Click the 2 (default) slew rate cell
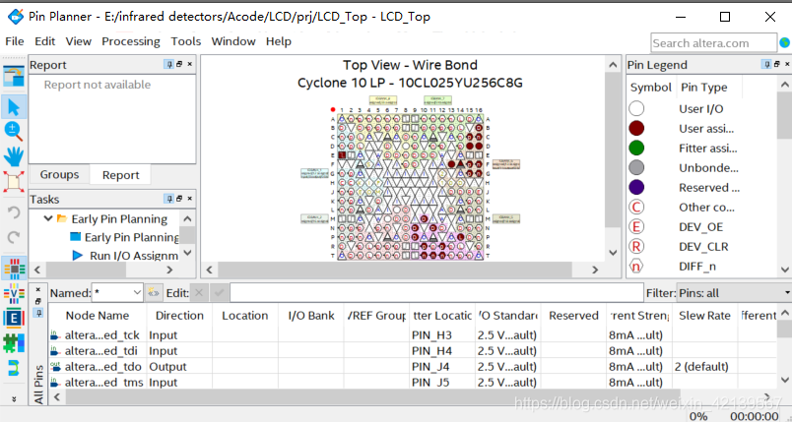The width and height of the screenshot is (792, 422). (x=704, y=367)
